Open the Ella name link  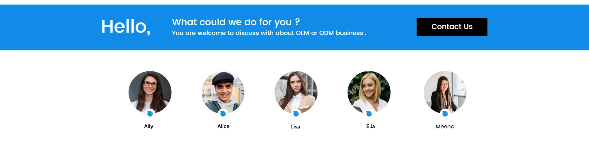(x=371, y=126)
